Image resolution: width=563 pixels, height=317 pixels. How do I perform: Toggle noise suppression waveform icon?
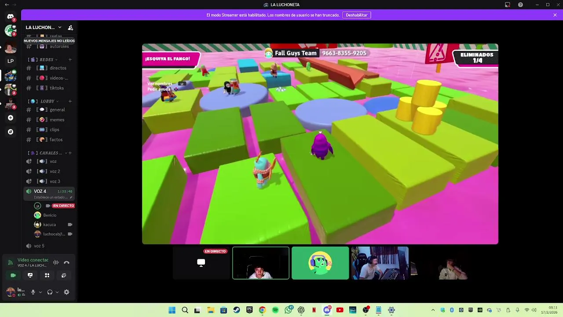point(56,262)
